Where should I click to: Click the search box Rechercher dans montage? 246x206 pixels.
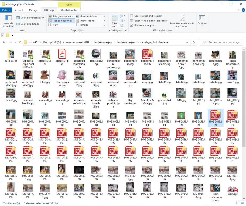click(x=221, y=42)
